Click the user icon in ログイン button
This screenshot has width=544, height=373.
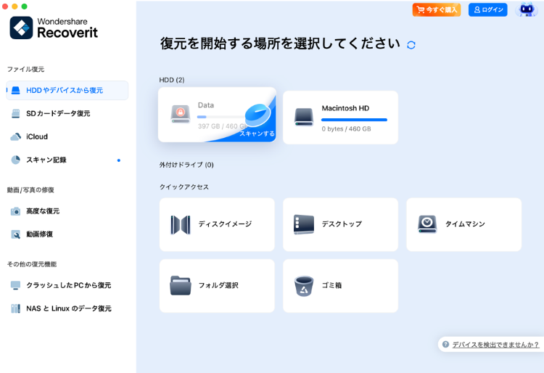477,9
